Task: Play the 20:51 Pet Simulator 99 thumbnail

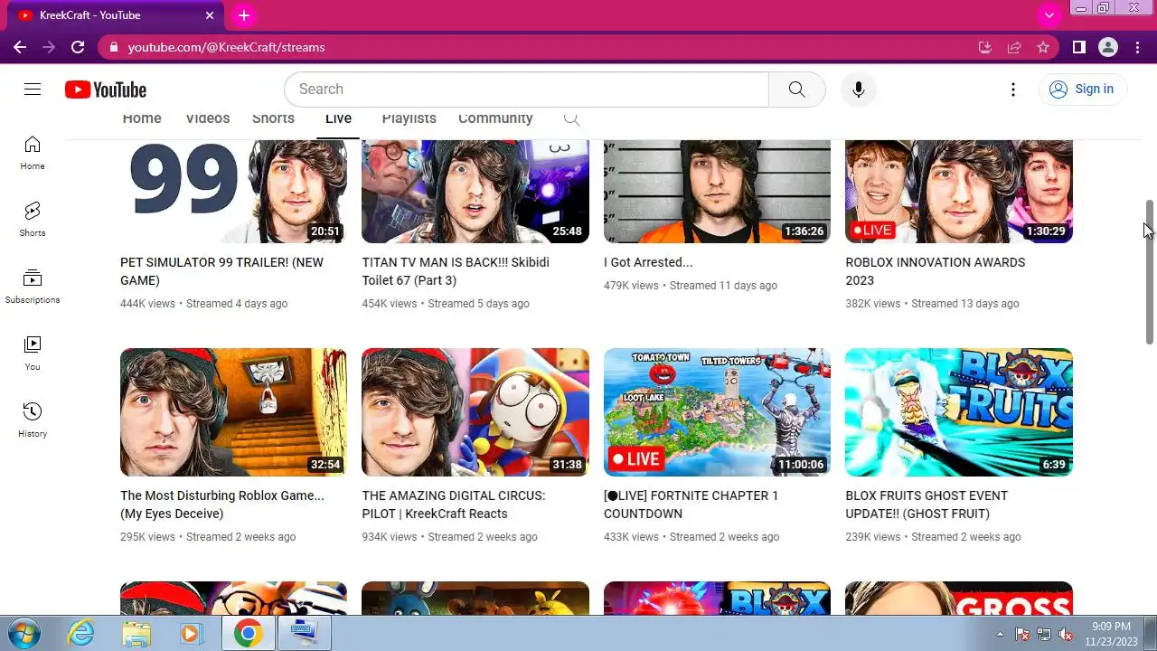Action: click(233, 192)
